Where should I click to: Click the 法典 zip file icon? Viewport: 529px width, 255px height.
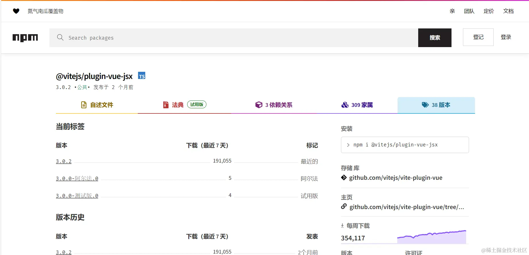coord(166,105)
